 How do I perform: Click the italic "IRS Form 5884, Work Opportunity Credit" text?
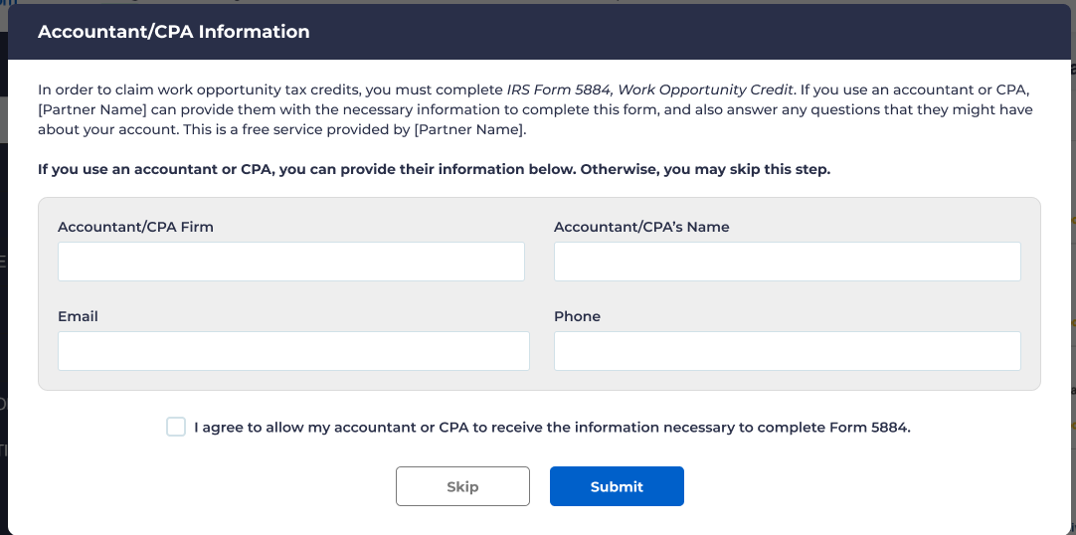tap(650, 89)
